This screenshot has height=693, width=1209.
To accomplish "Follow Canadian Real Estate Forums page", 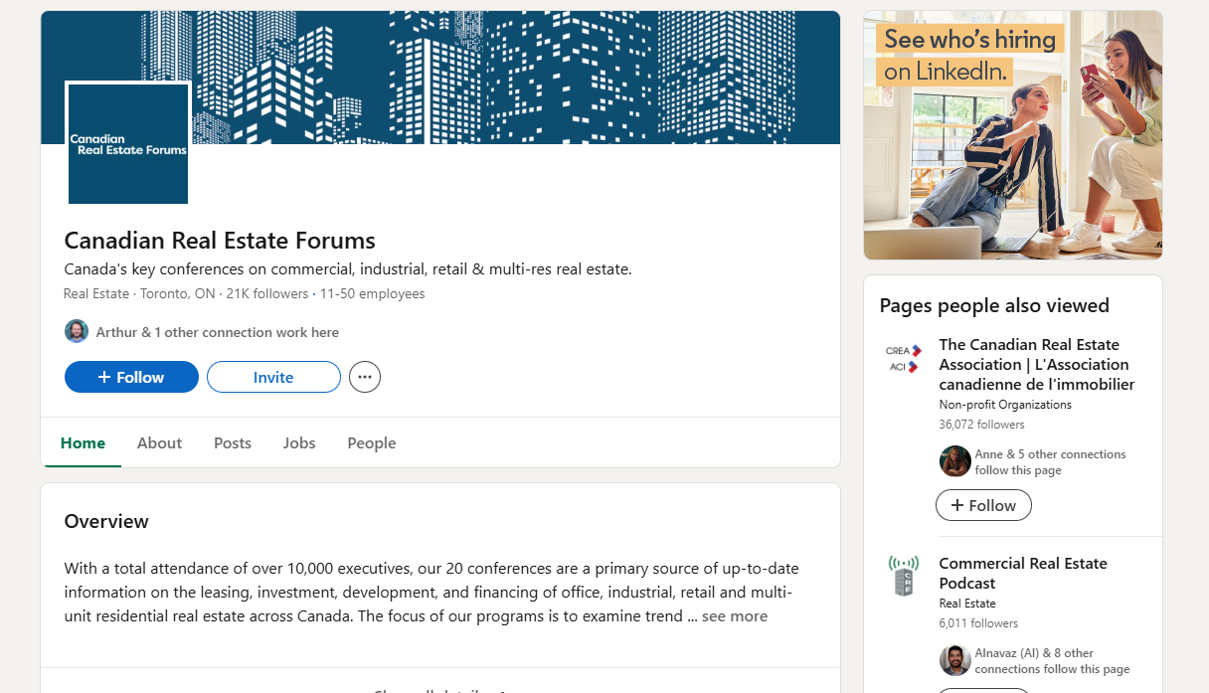I will (x=131, y=377).
